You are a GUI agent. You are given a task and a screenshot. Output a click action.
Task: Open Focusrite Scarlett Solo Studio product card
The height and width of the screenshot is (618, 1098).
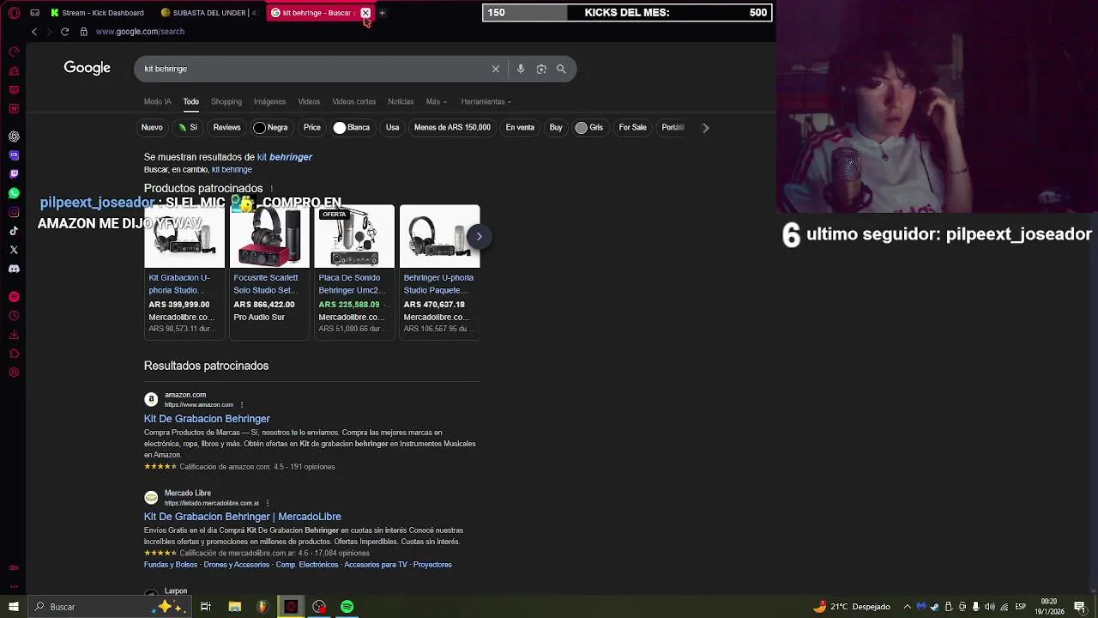click(x=269, y=271)
